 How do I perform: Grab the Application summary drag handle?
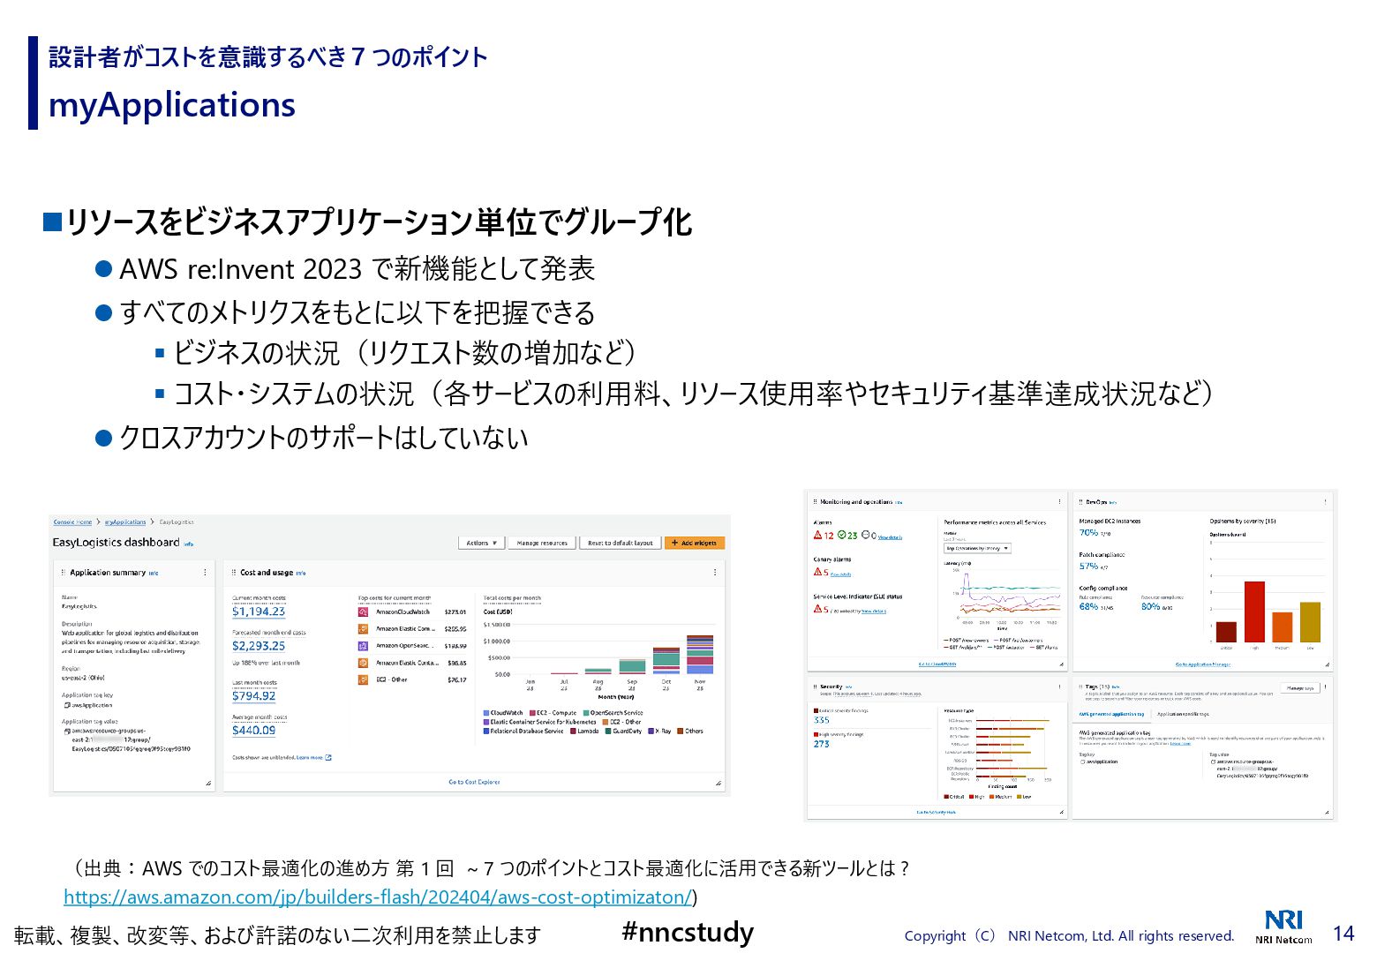[x=64, y=573]
